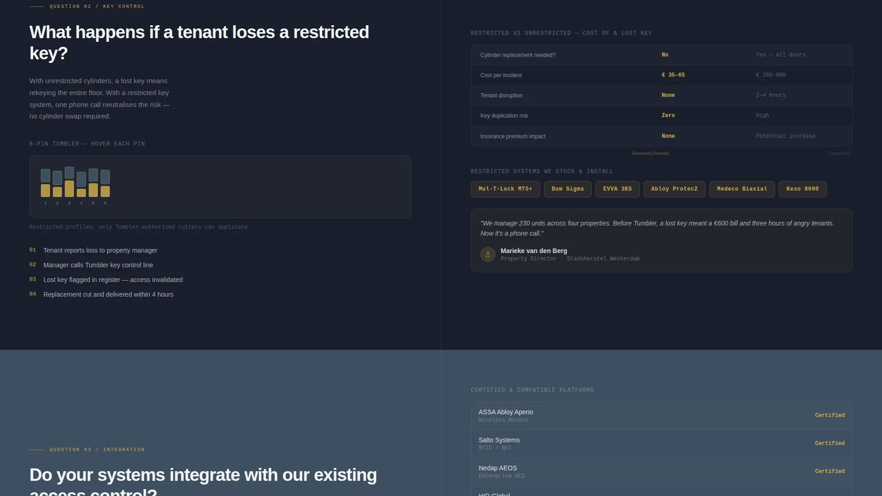Click the 'Restricted vs Unrestricted' table caption
882x496 pixels.
[561, 33]
